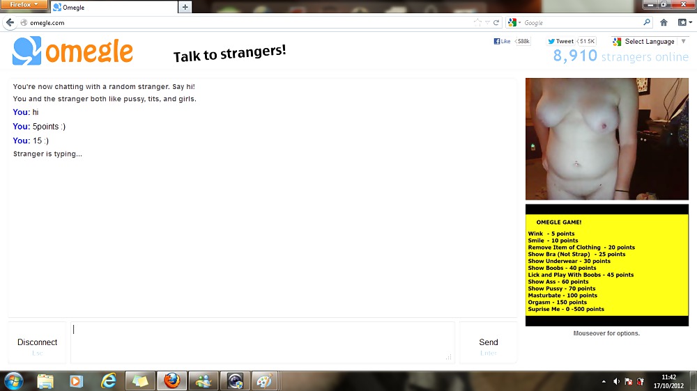Show hidden system tray icons arrow
Screen dimensions: 697x391
click(x=603, y=381)
